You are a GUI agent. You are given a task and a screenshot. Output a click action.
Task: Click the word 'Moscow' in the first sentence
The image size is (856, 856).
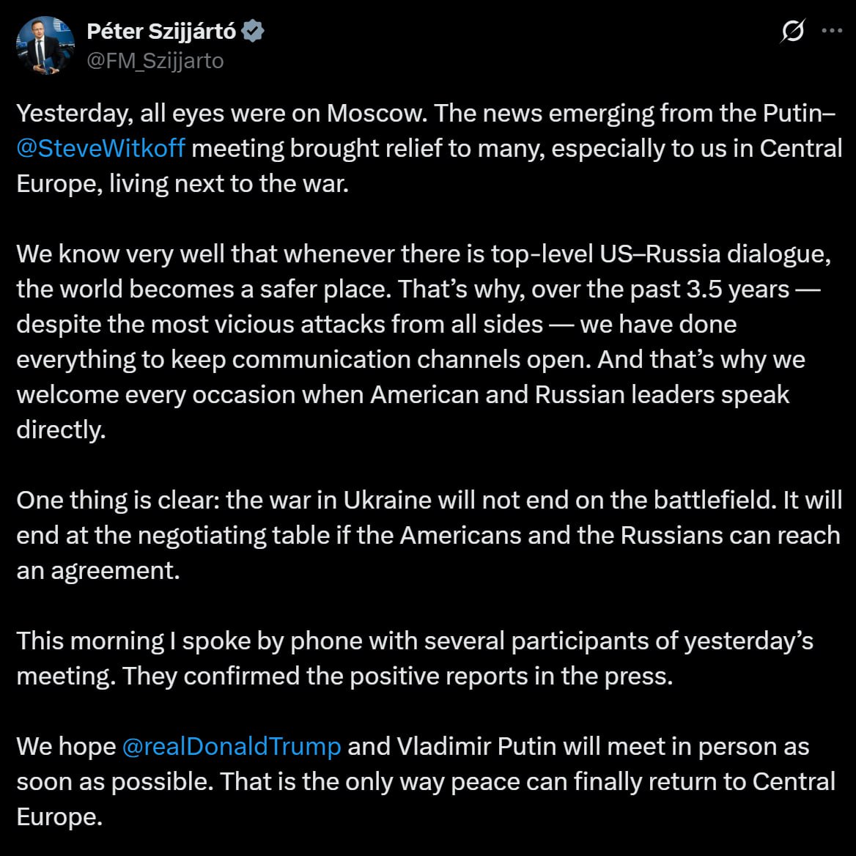click(377, 114)
